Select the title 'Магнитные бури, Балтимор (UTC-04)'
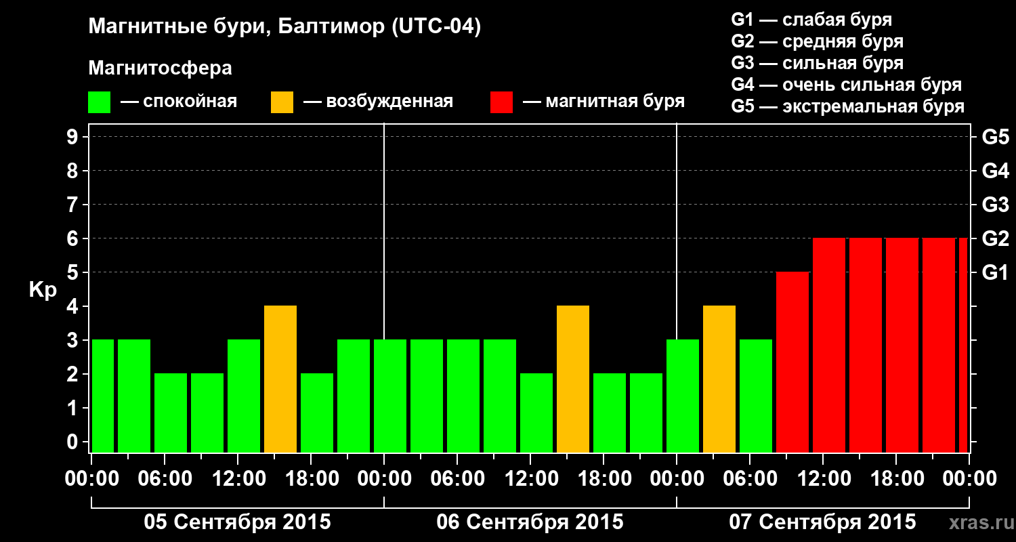The image size is (1016, 542). click(x=284, y=27)
